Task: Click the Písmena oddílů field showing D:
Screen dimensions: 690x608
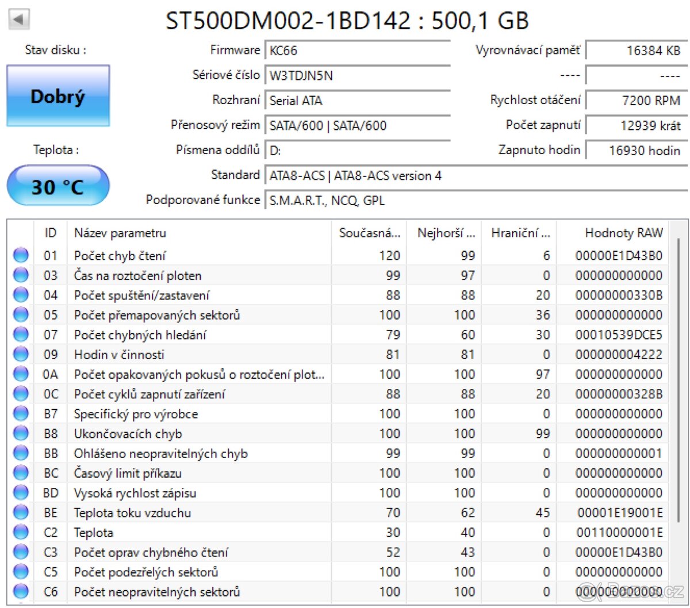Action: [x=356, y=150]
